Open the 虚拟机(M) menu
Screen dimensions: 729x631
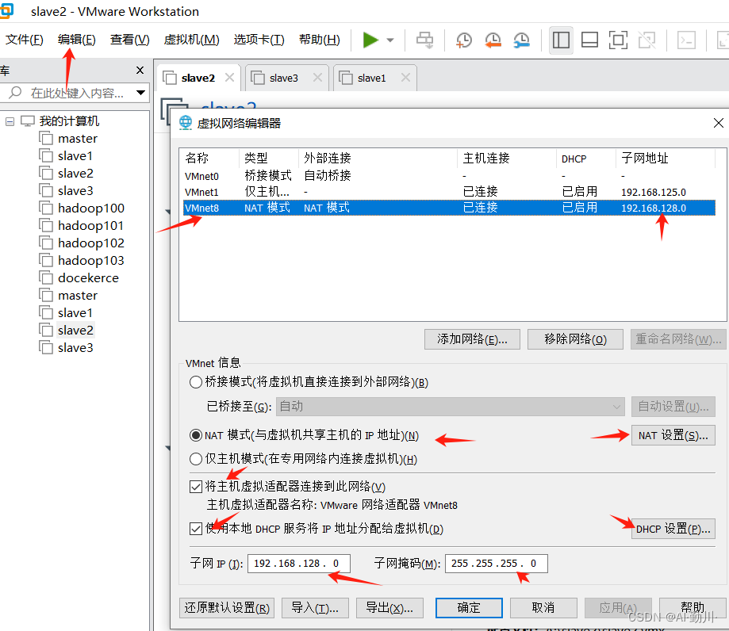pyautogui.click(x=191, y=40)
